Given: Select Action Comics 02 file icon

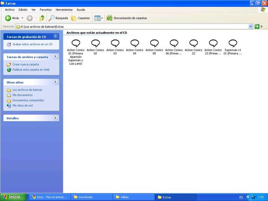Looking at the screenshot, I should (95, 43).
